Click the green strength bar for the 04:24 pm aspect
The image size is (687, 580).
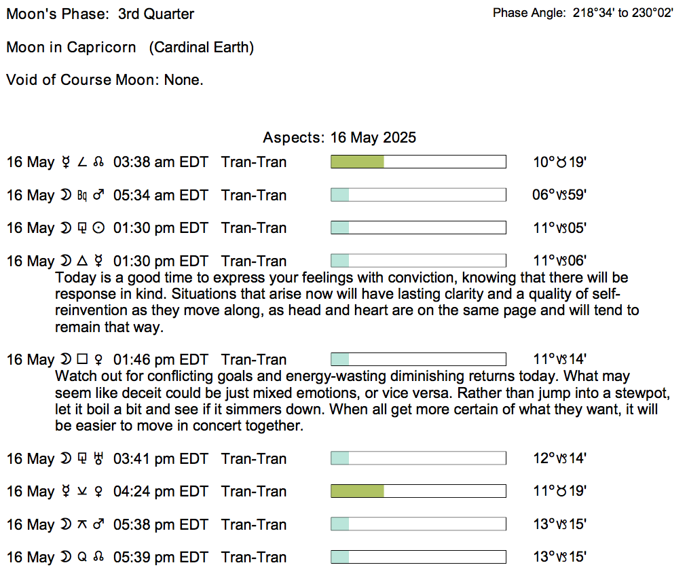[357, 492]
